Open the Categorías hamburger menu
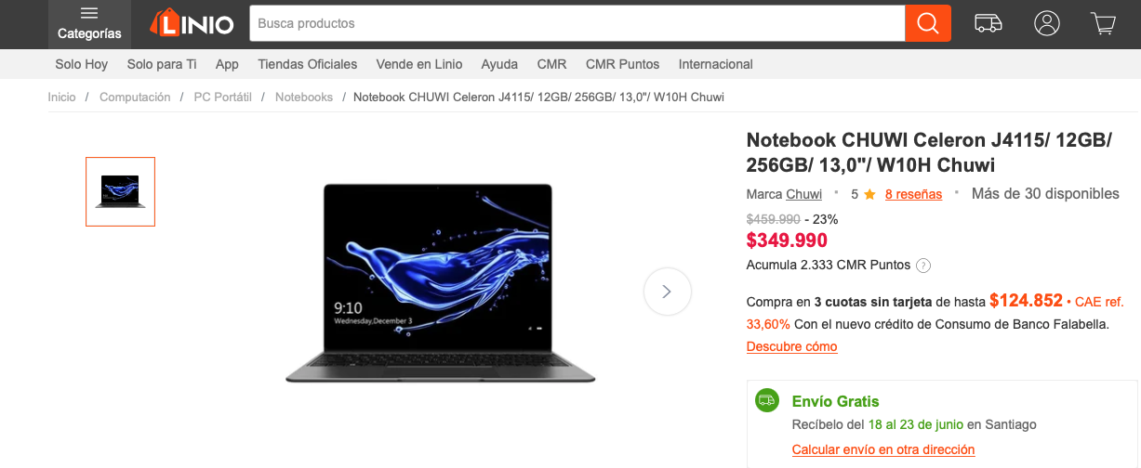 [x=89, y=24]
